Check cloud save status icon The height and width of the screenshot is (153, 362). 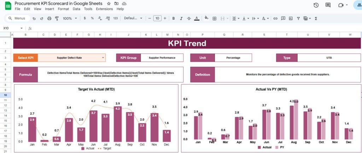point(124,4)
